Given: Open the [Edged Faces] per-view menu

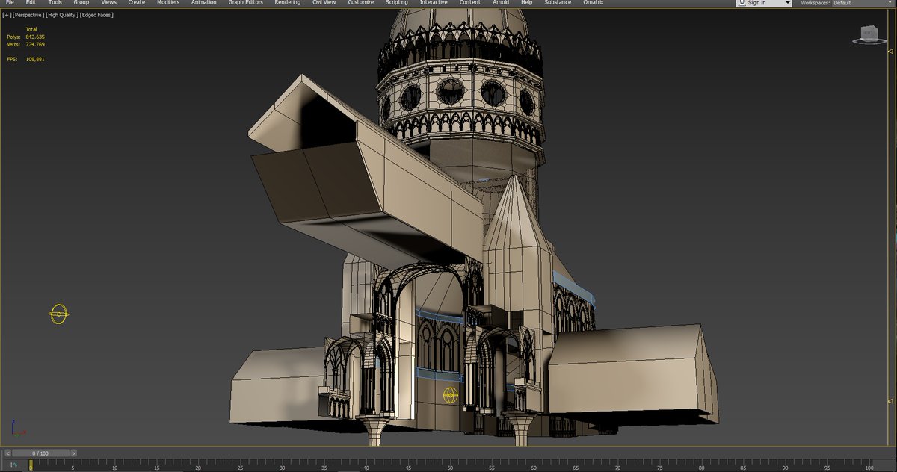Looking at the screenshot, I should (x=96, y=15).
